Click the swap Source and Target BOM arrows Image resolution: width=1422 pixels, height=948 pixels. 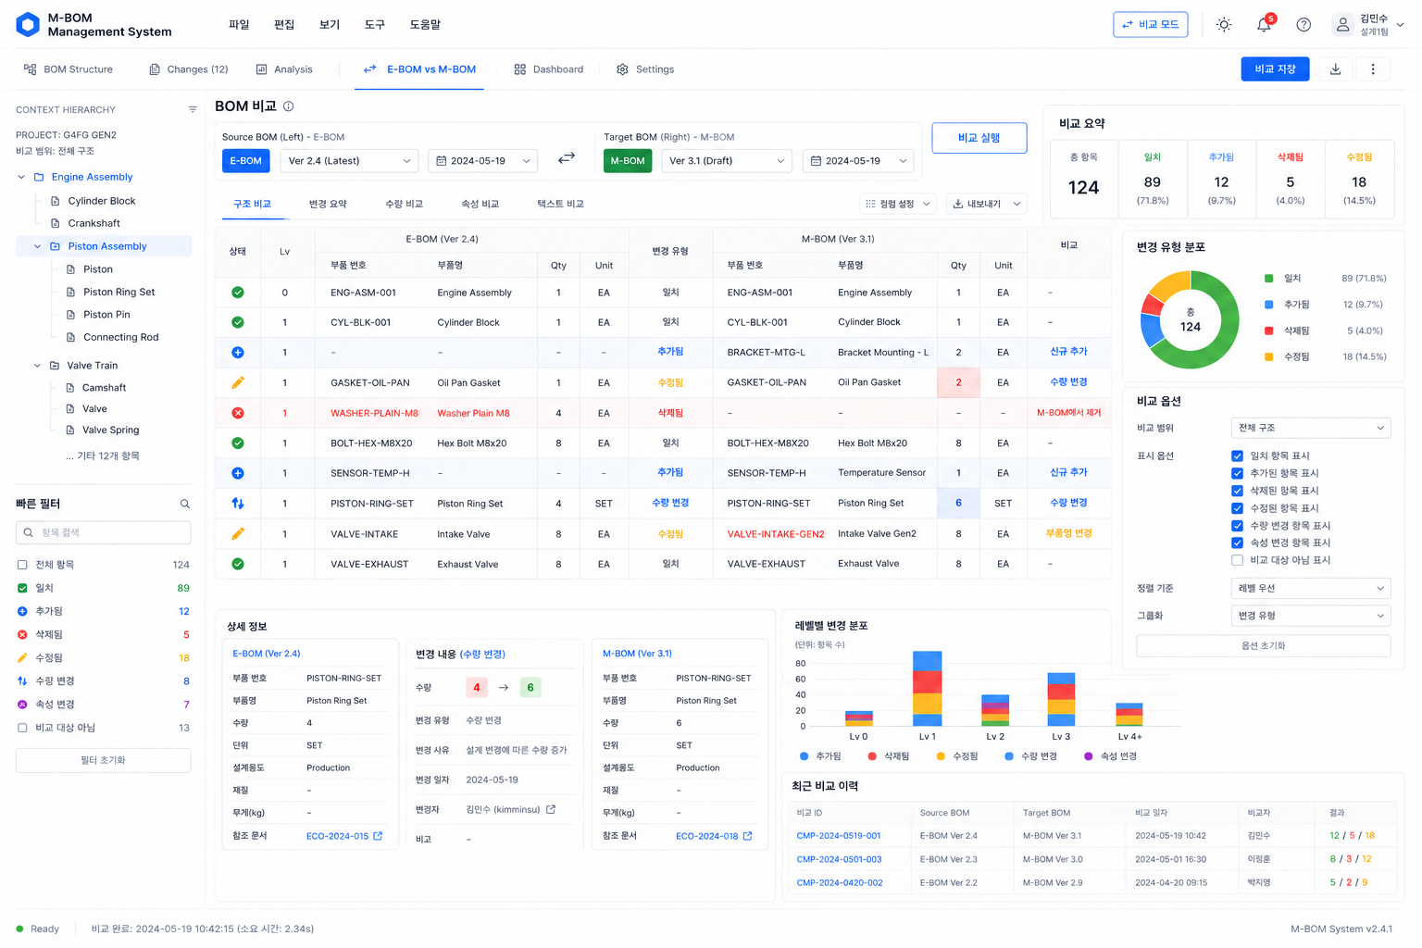567,158
